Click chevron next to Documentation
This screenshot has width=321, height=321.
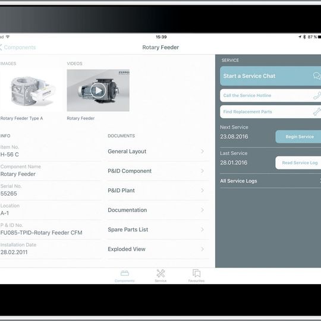(202, 210)
